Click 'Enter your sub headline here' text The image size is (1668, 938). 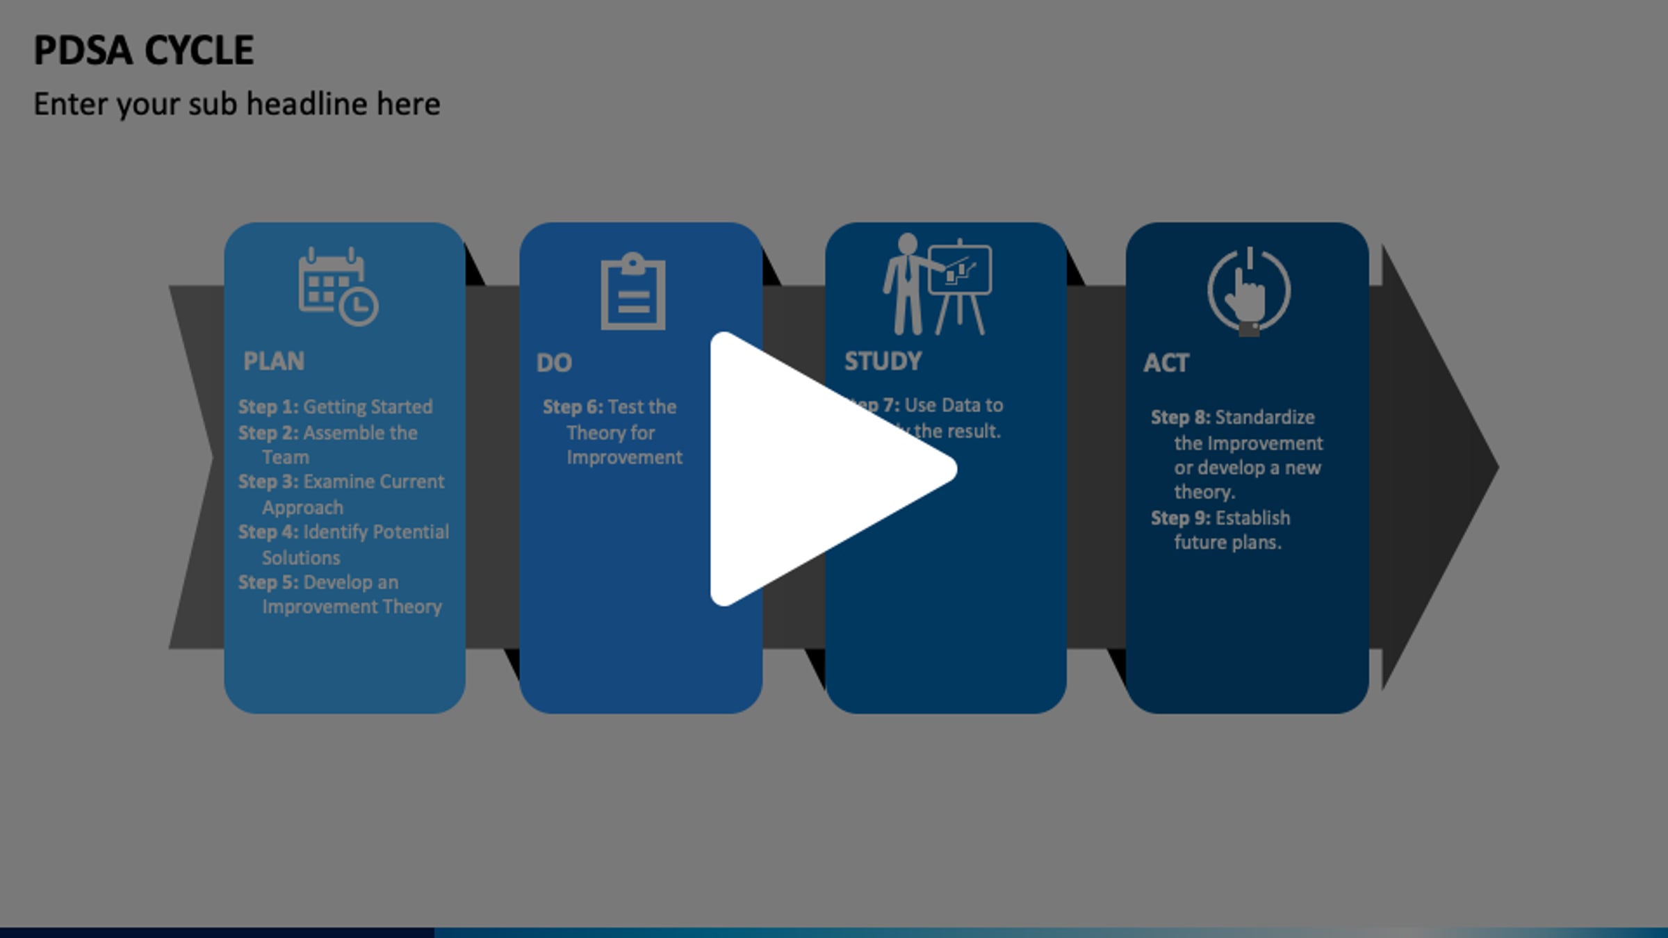237,104
